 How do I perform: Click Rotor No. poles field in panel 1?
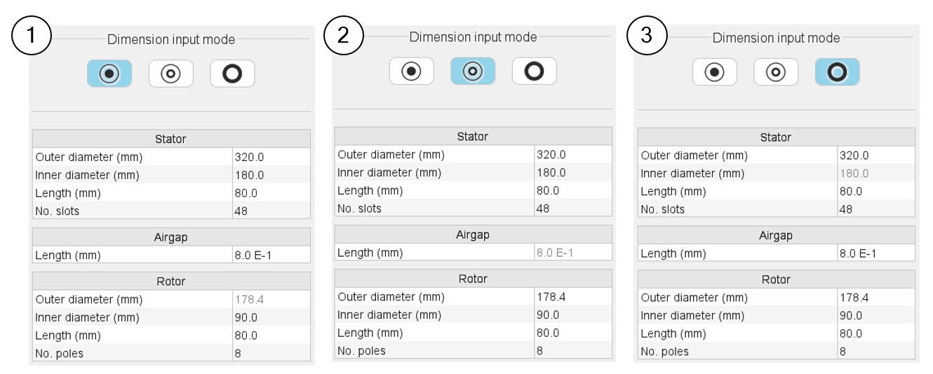click(x=271, y=354)
